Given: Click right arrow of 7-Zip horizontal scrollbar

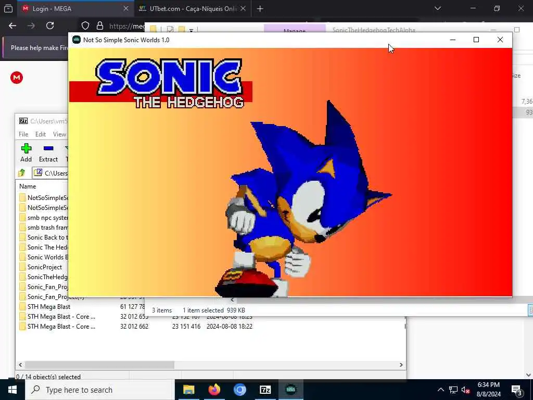Looking at the screenshot, I should 401,365.
